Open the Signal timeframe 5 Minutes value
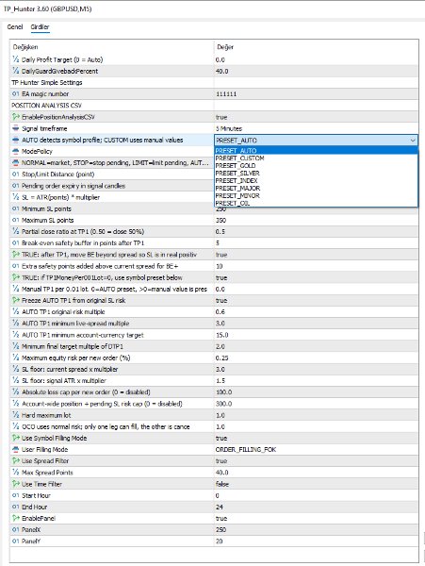 [229, 128]
